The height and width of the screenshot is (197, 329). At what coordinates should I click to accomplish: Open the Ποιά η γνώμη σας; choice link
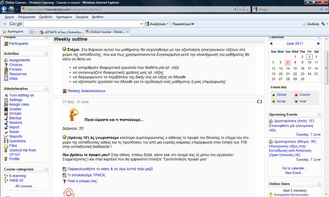pyautogui.click(x=83, y=181)
